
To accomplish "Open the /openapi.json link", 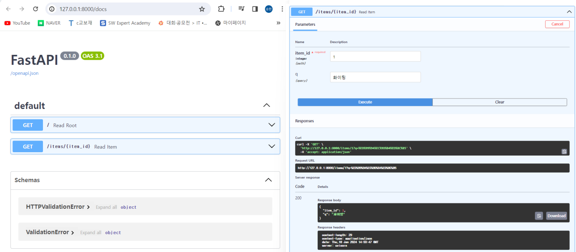I will (x=25, y=73).
